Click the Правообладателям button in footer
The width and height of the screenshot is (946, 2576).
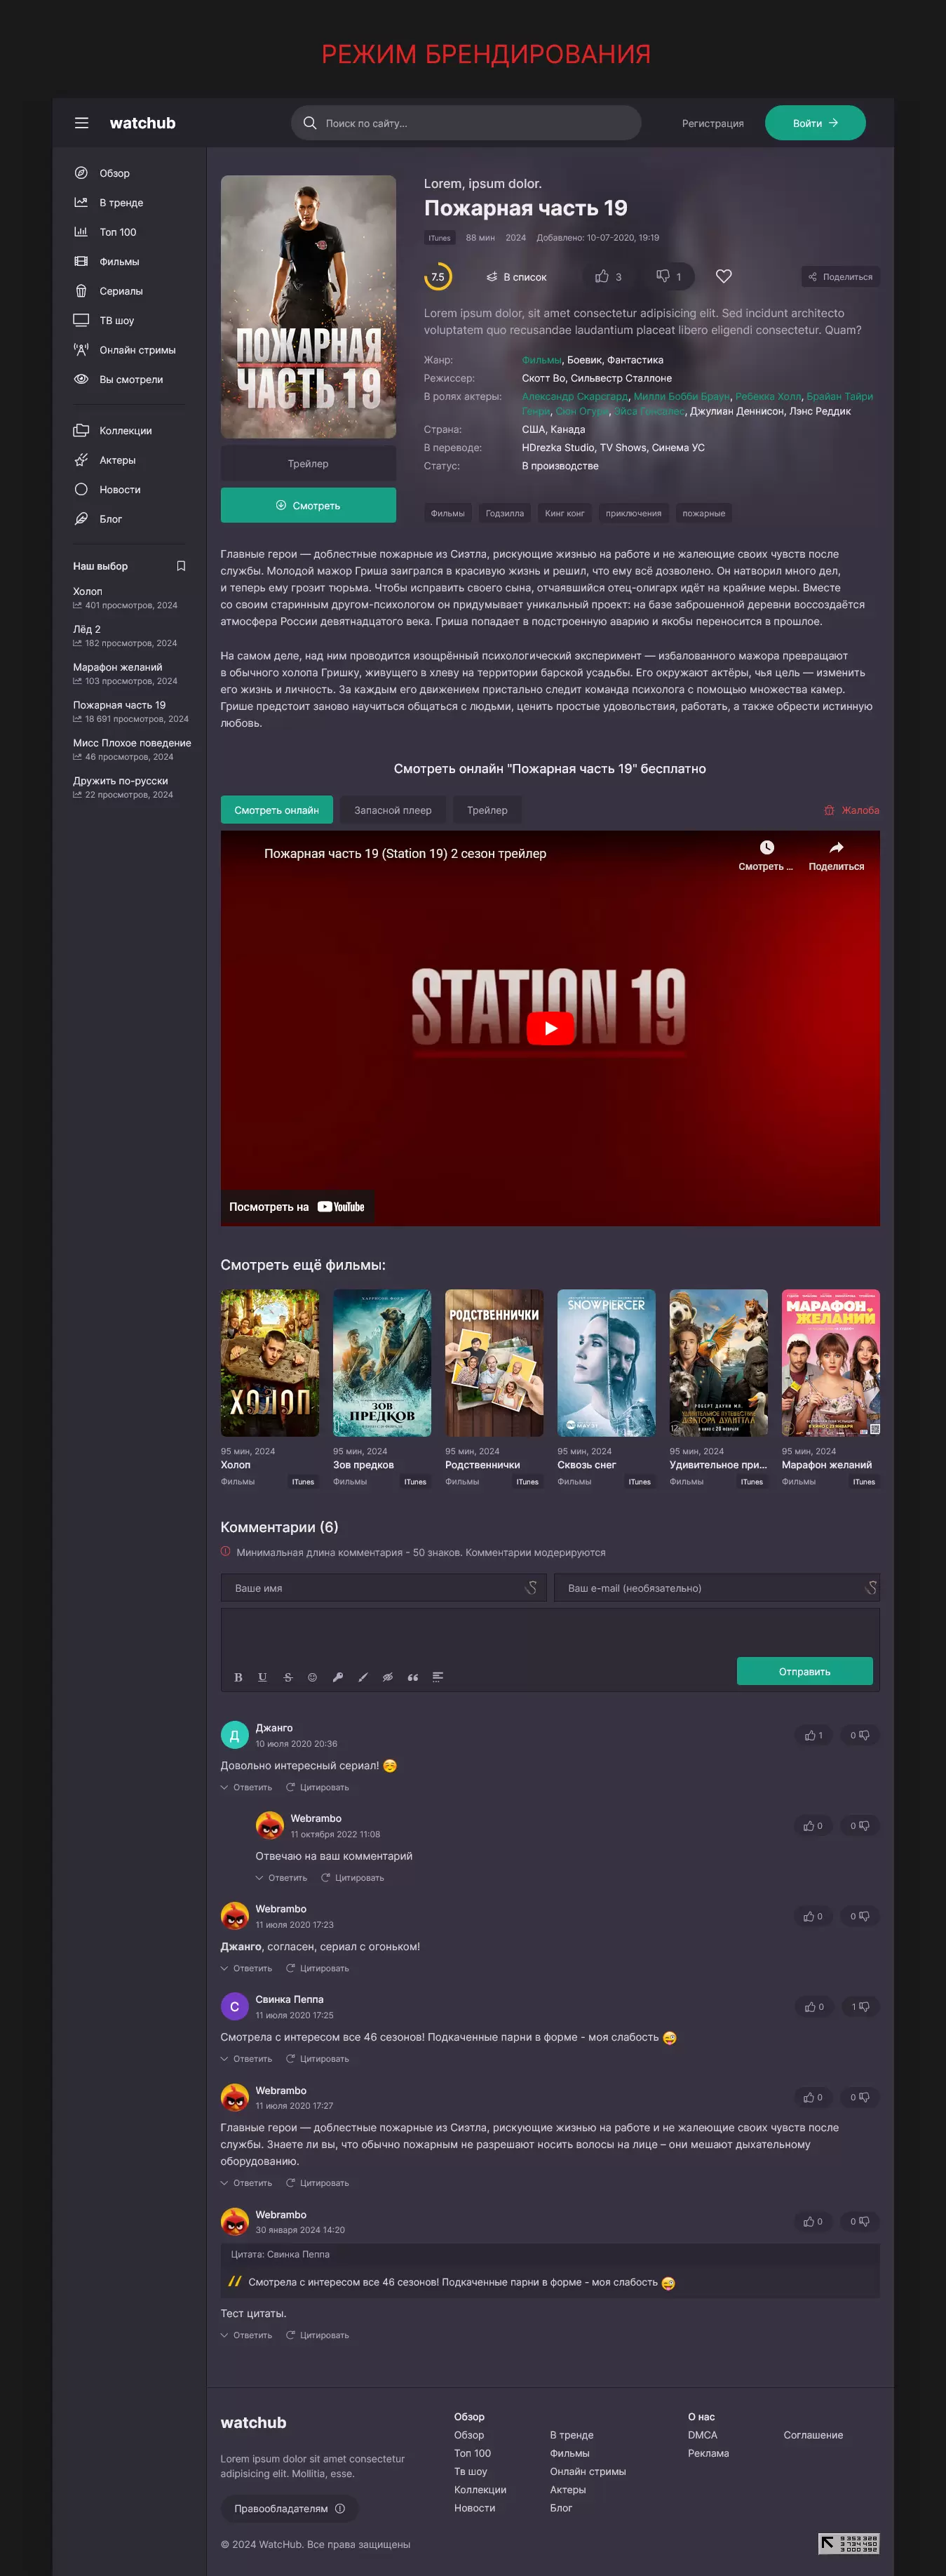coord(289,2508)
